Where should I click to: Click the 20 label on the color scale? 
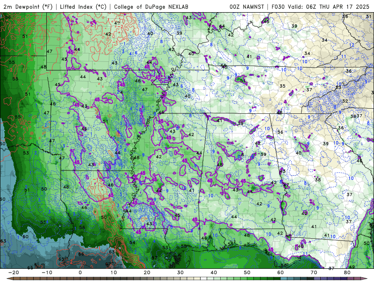pos(147,273)
